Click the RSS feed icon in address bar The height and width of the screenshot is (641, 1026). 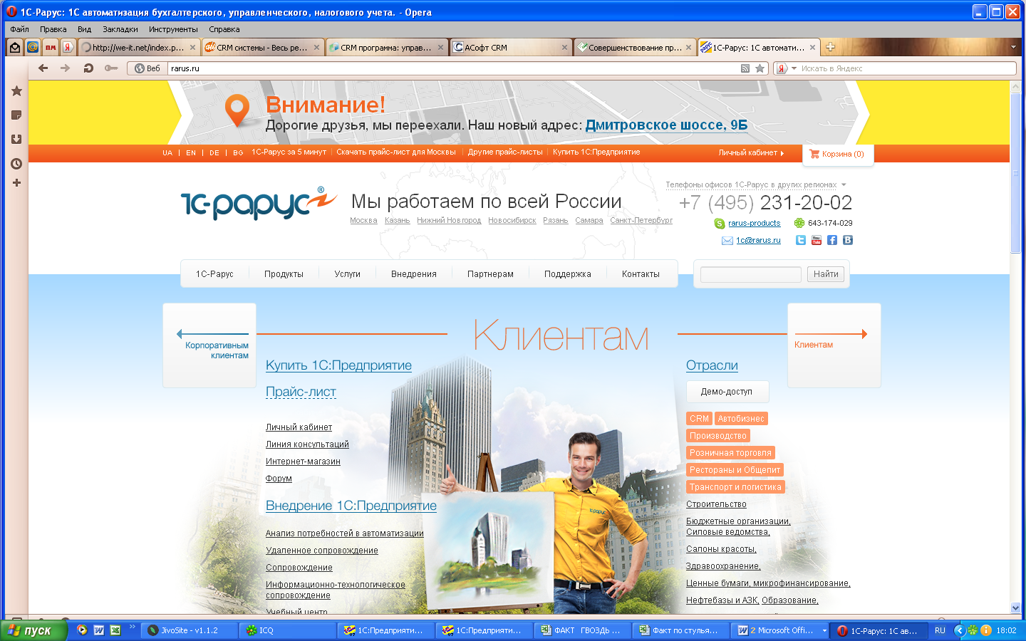745,68
